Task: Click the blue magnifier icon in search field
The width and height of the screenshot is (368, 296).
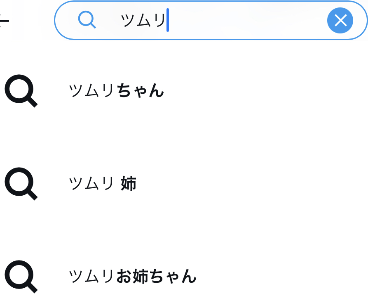Action: [87, 20]
